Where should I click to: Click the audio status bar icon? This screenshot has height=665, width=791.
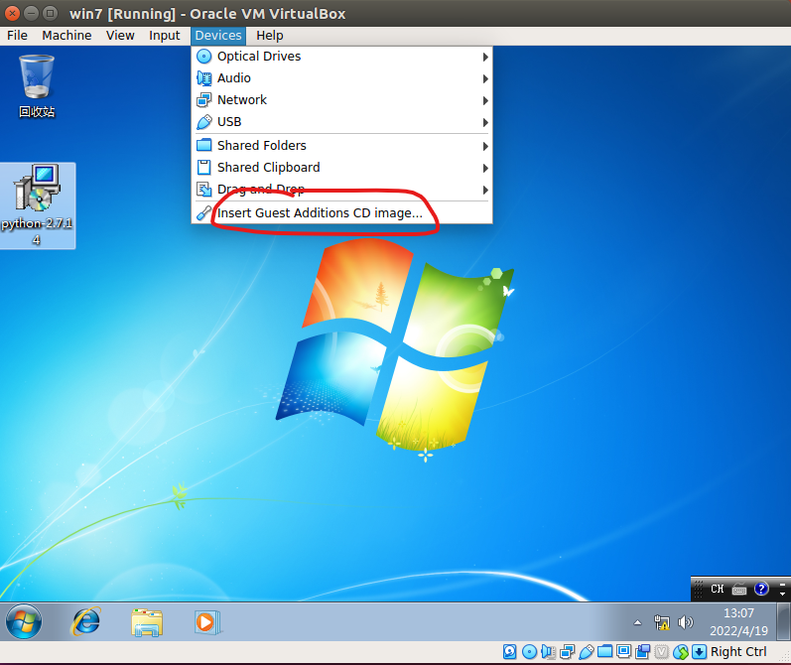pos(548,652)
